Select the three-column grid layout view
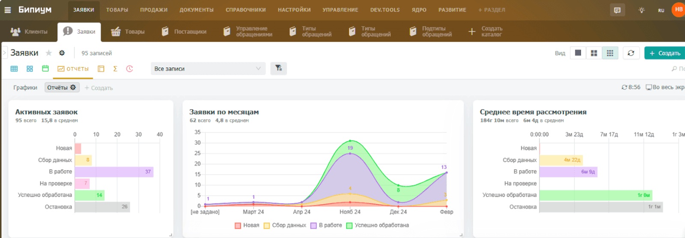 click(610, 53)
